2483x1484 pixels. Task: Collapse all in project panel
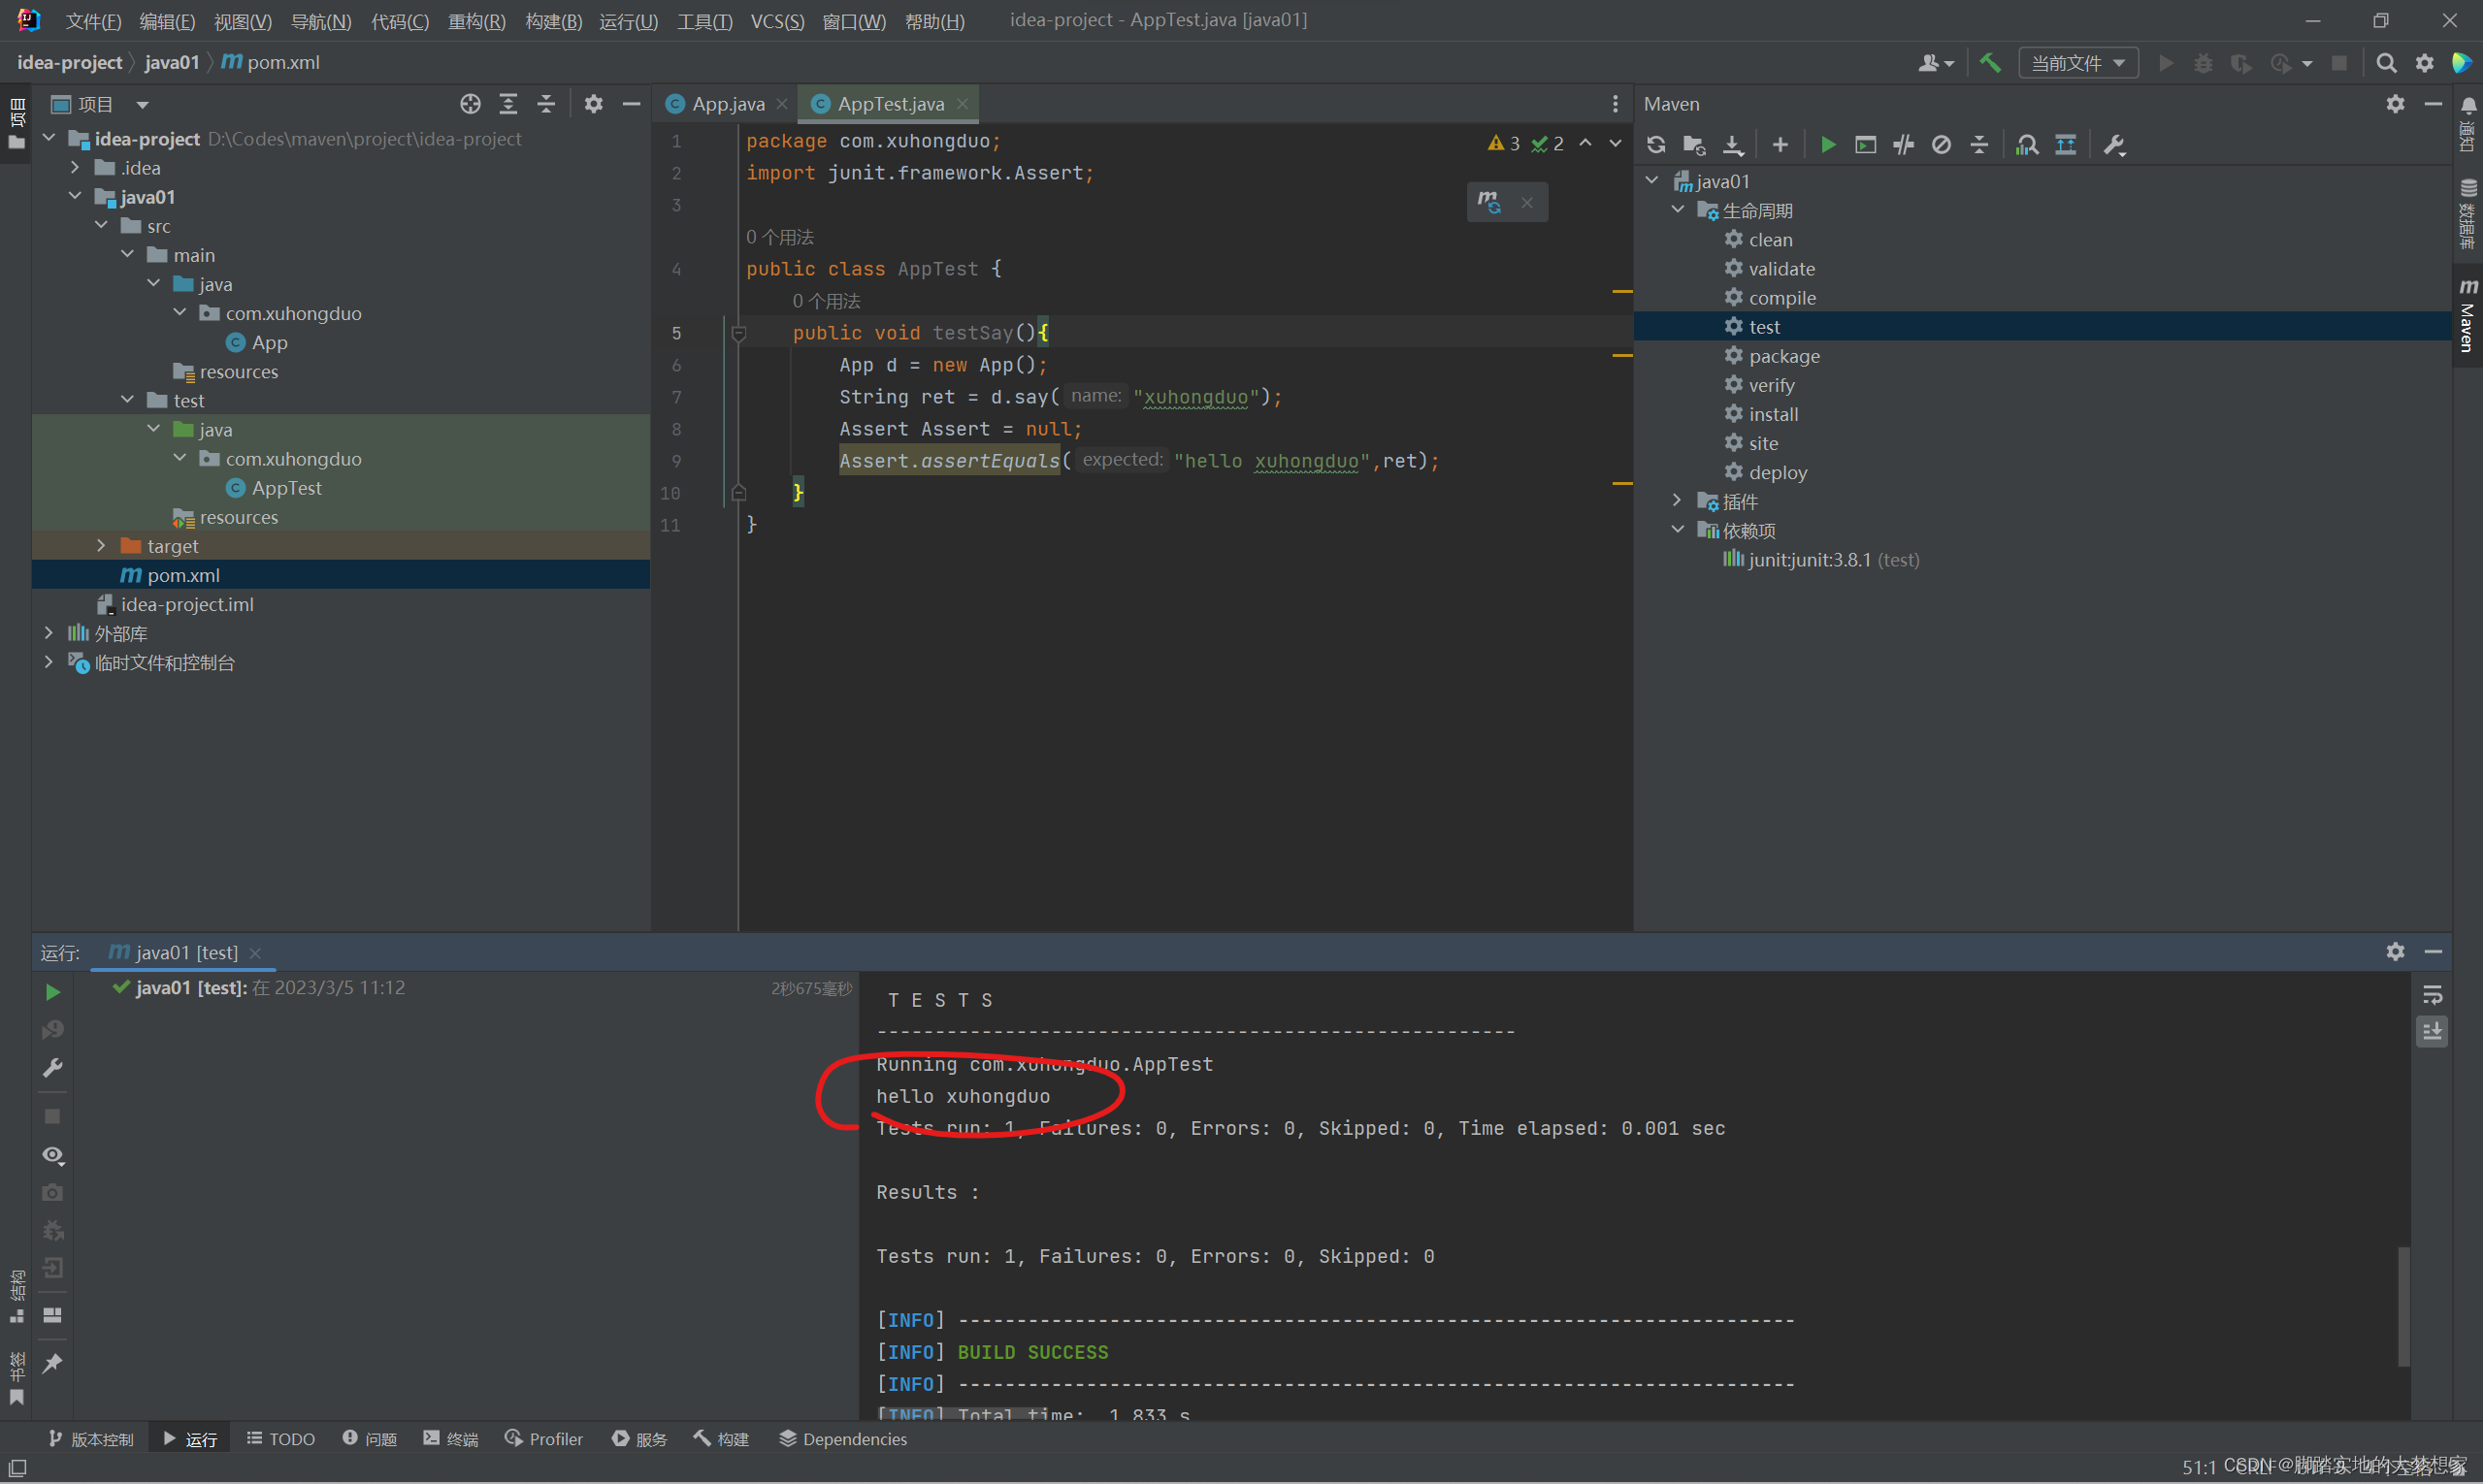(546, 104)
